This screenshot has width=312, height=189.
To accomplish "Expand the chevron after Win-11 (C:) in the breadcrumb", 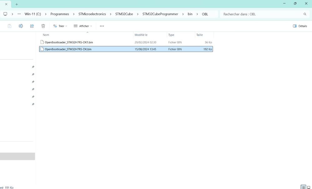I will click(x=46, y=14).
